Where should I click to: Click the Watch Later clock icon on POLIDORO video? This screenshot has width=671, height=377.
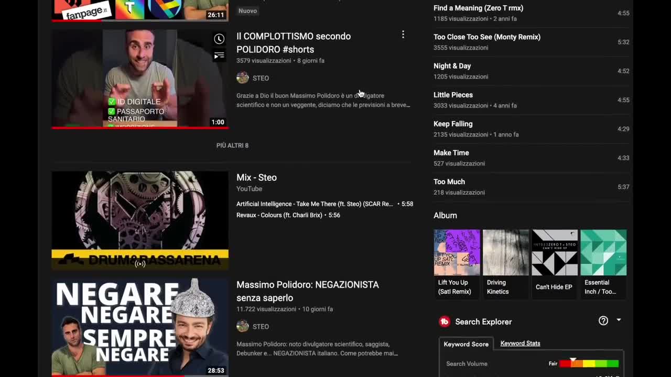tap(219, 38)
